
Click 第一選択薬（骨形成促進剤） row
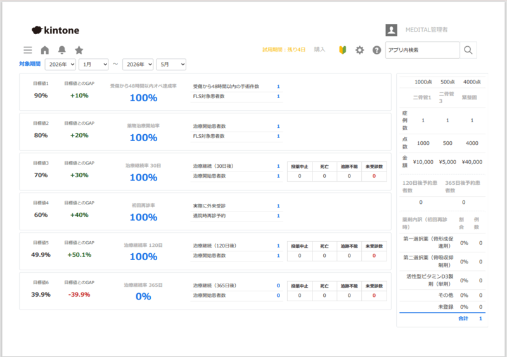point(442,242)
